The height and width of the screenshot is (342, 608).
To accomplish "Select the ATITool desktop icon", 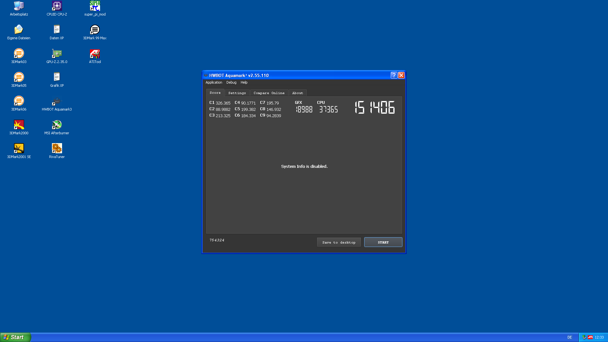I will click(x=95, y=56).
